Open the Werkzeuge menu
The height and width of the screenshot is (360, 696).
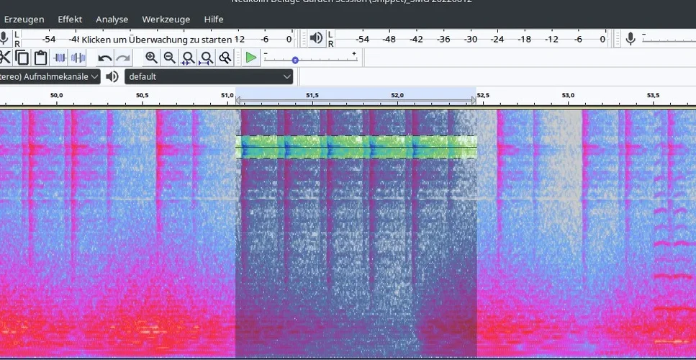pos(166,19)
